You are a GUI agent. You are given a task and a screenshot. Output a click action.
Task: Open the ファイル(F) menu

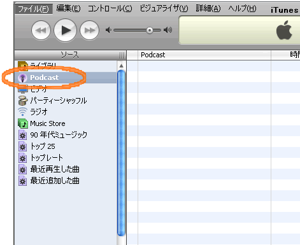point(34,9)
